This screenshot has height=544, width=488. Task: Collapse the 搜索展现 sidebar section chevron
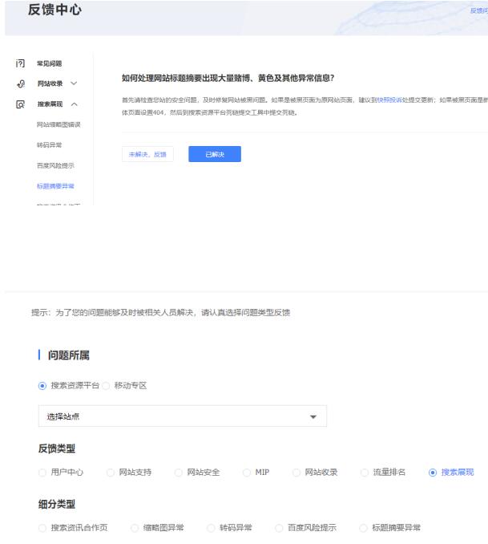pyautogui.click(x=75, y=104)
